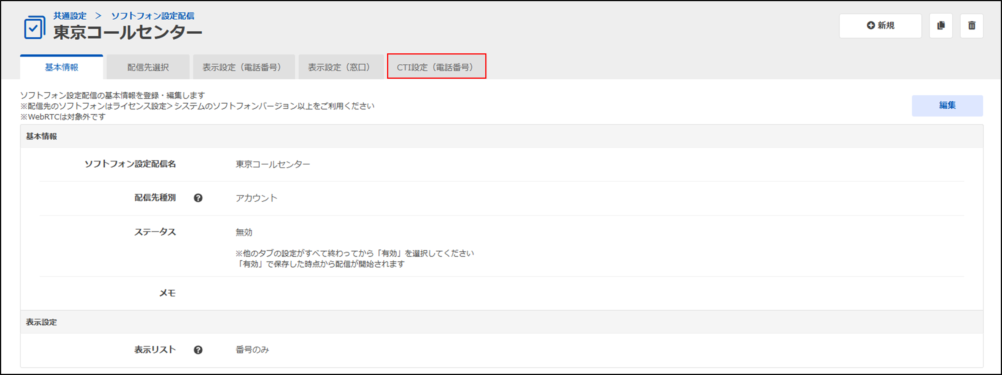1002x375 pixels.
Task: Switch to the 配信先選択 tab
Action: 148,67
